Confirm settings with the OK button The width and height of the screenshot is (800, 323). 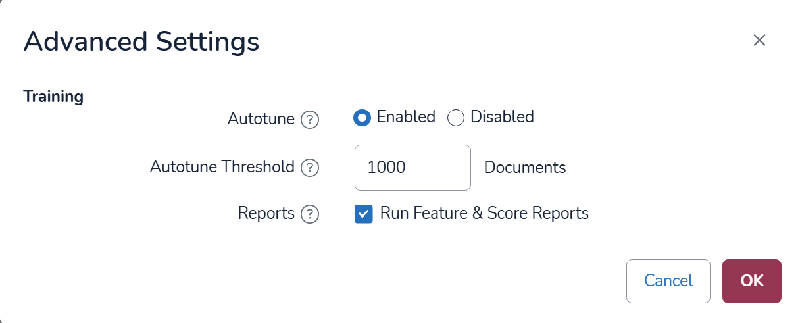(751, 281)
